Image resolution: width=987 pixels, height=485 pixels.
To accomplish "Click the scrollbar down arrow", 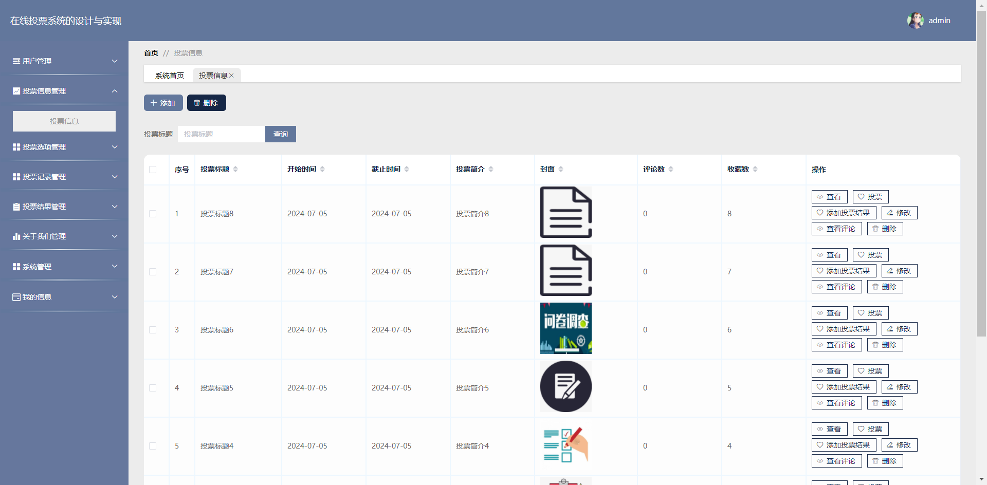I will (x=981, y=480).
